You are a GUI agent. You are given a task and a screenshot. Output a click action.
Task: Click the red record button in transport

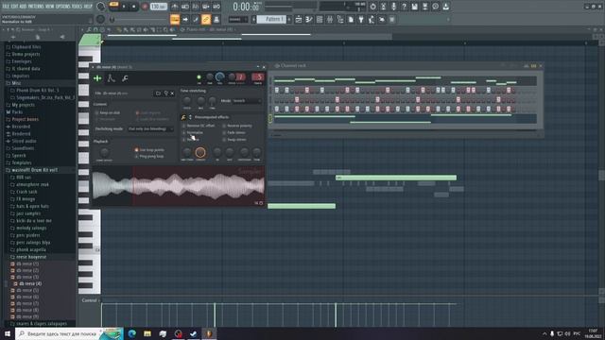[145, 7]
